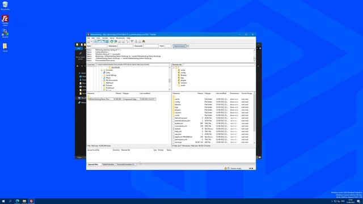The height and width of the screenshot is (204, 363).
Task: Click the lock icon in status bar
Action: (x=225, y=168)
